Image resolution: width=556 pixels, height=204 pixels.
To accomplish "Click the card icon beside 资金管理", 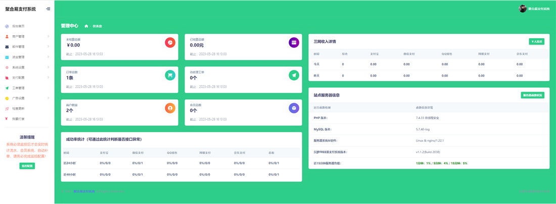I will [x=7, y=57].
